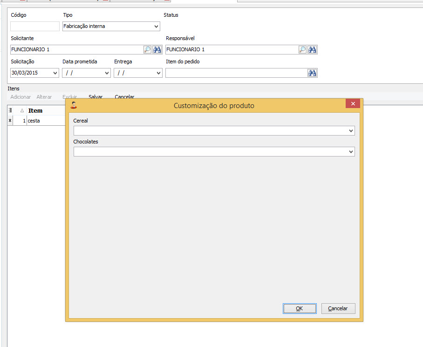Click Cancelar in the customization dialog
Image resolution: width=423 pixels, height=347 pixels.
[x=338, y=308]
